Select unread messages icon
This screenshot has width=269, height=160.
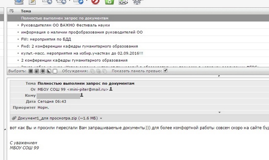43,71
